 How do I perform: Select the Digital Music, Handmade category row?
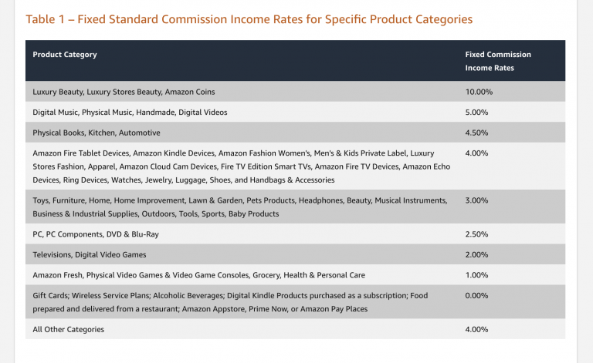click(130, 112)
